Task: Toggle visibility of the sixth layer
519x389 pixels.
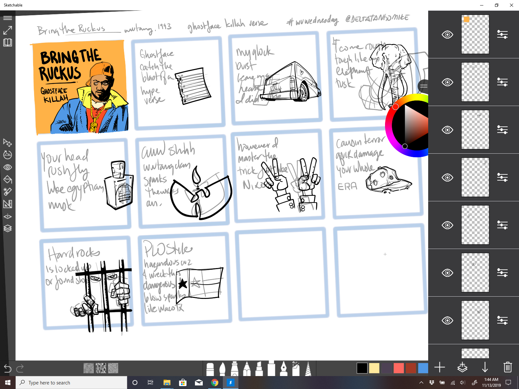Action: point(447,273)
